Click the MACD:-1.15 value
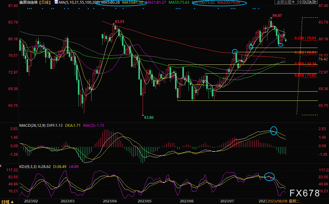 [x=93, y=126]
